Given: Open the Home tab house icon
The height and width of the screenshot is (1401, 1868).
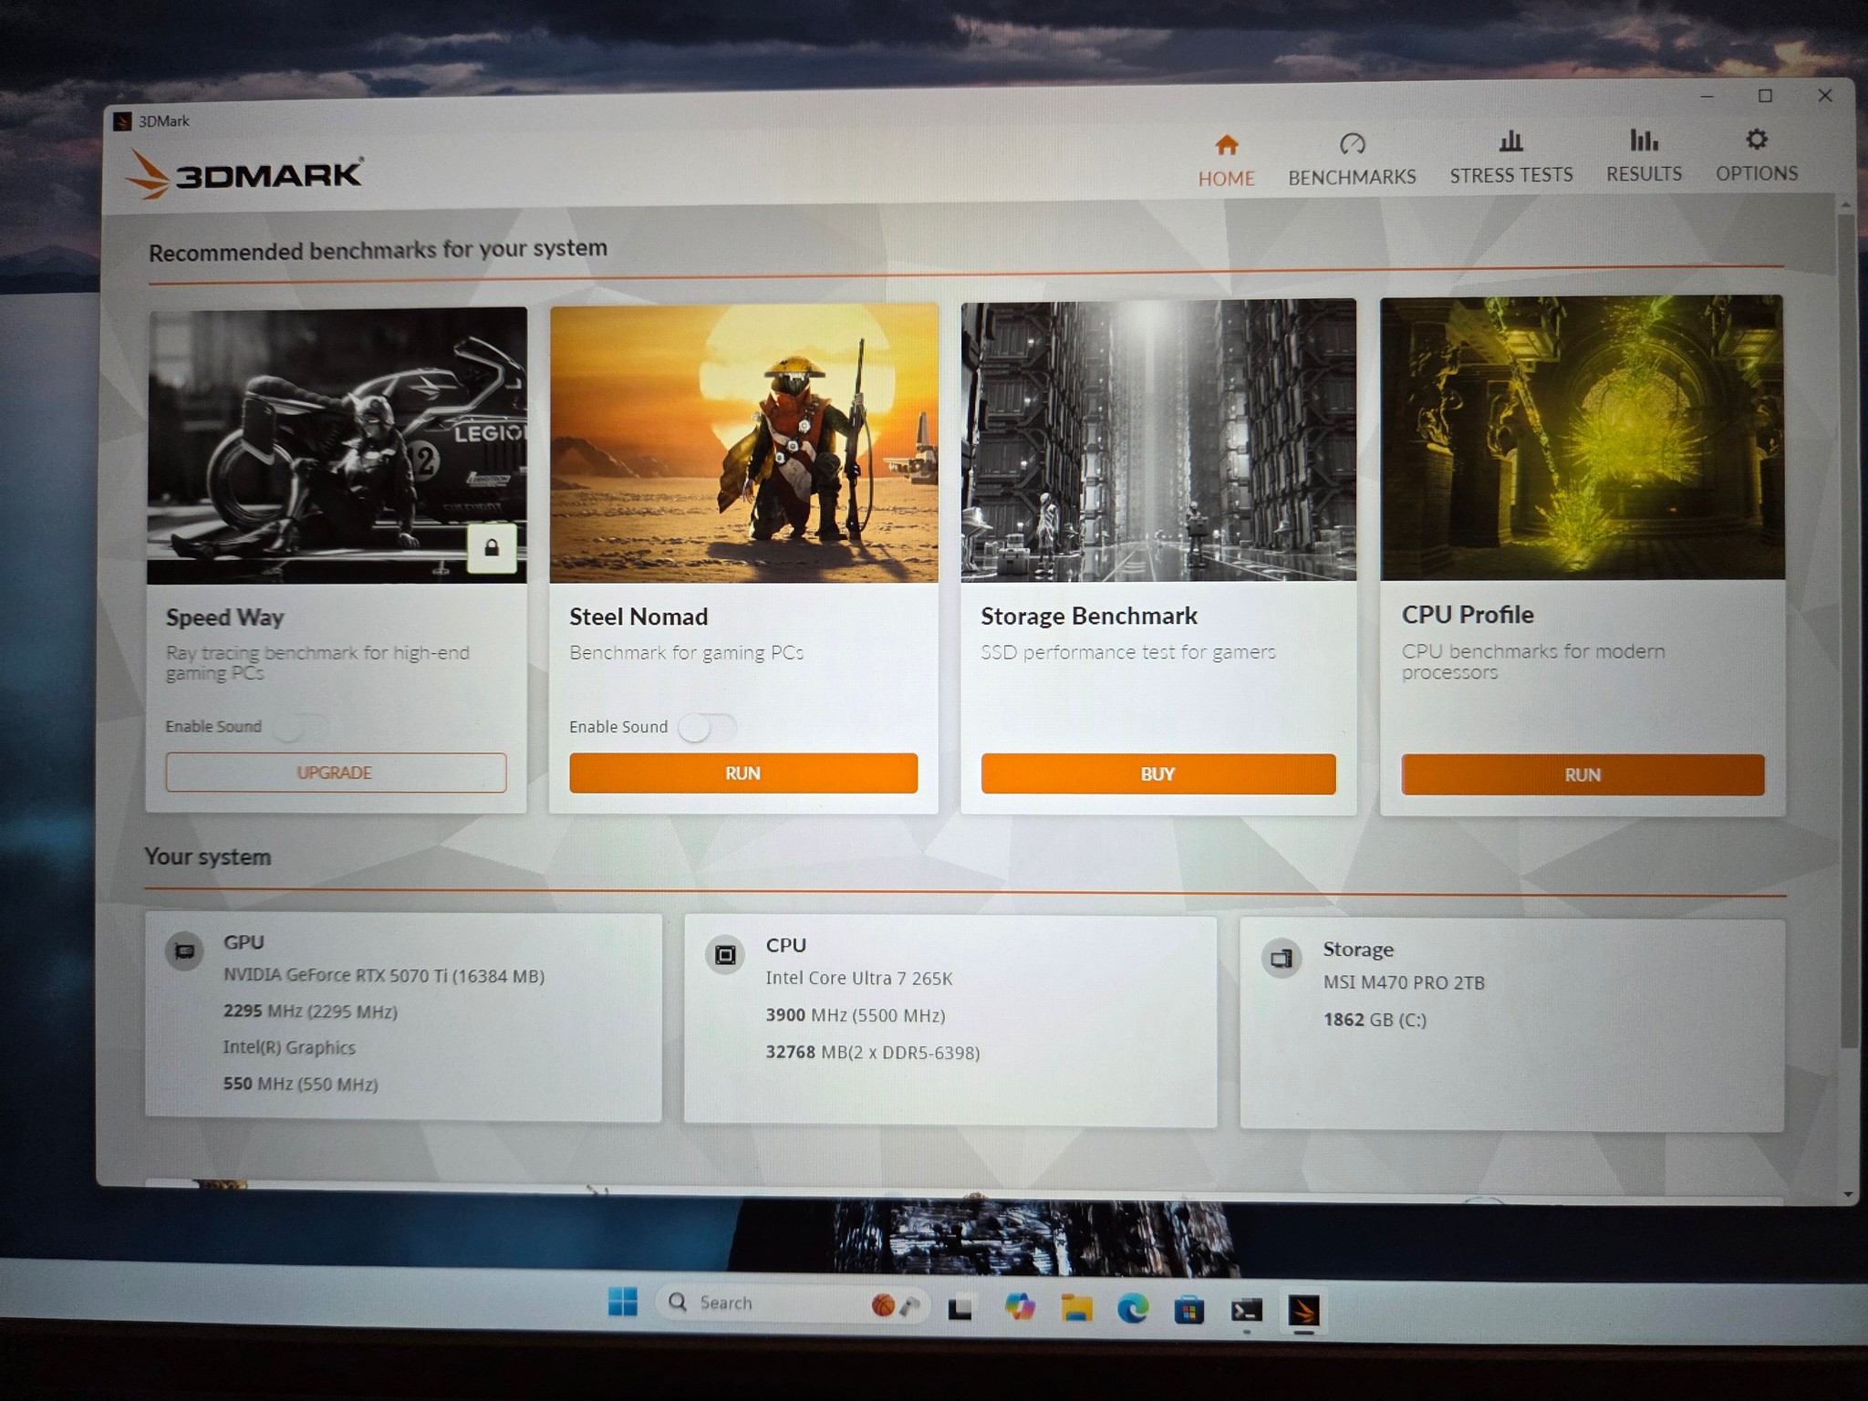Looking at the screenshot, I should (x=1226, y=145).
